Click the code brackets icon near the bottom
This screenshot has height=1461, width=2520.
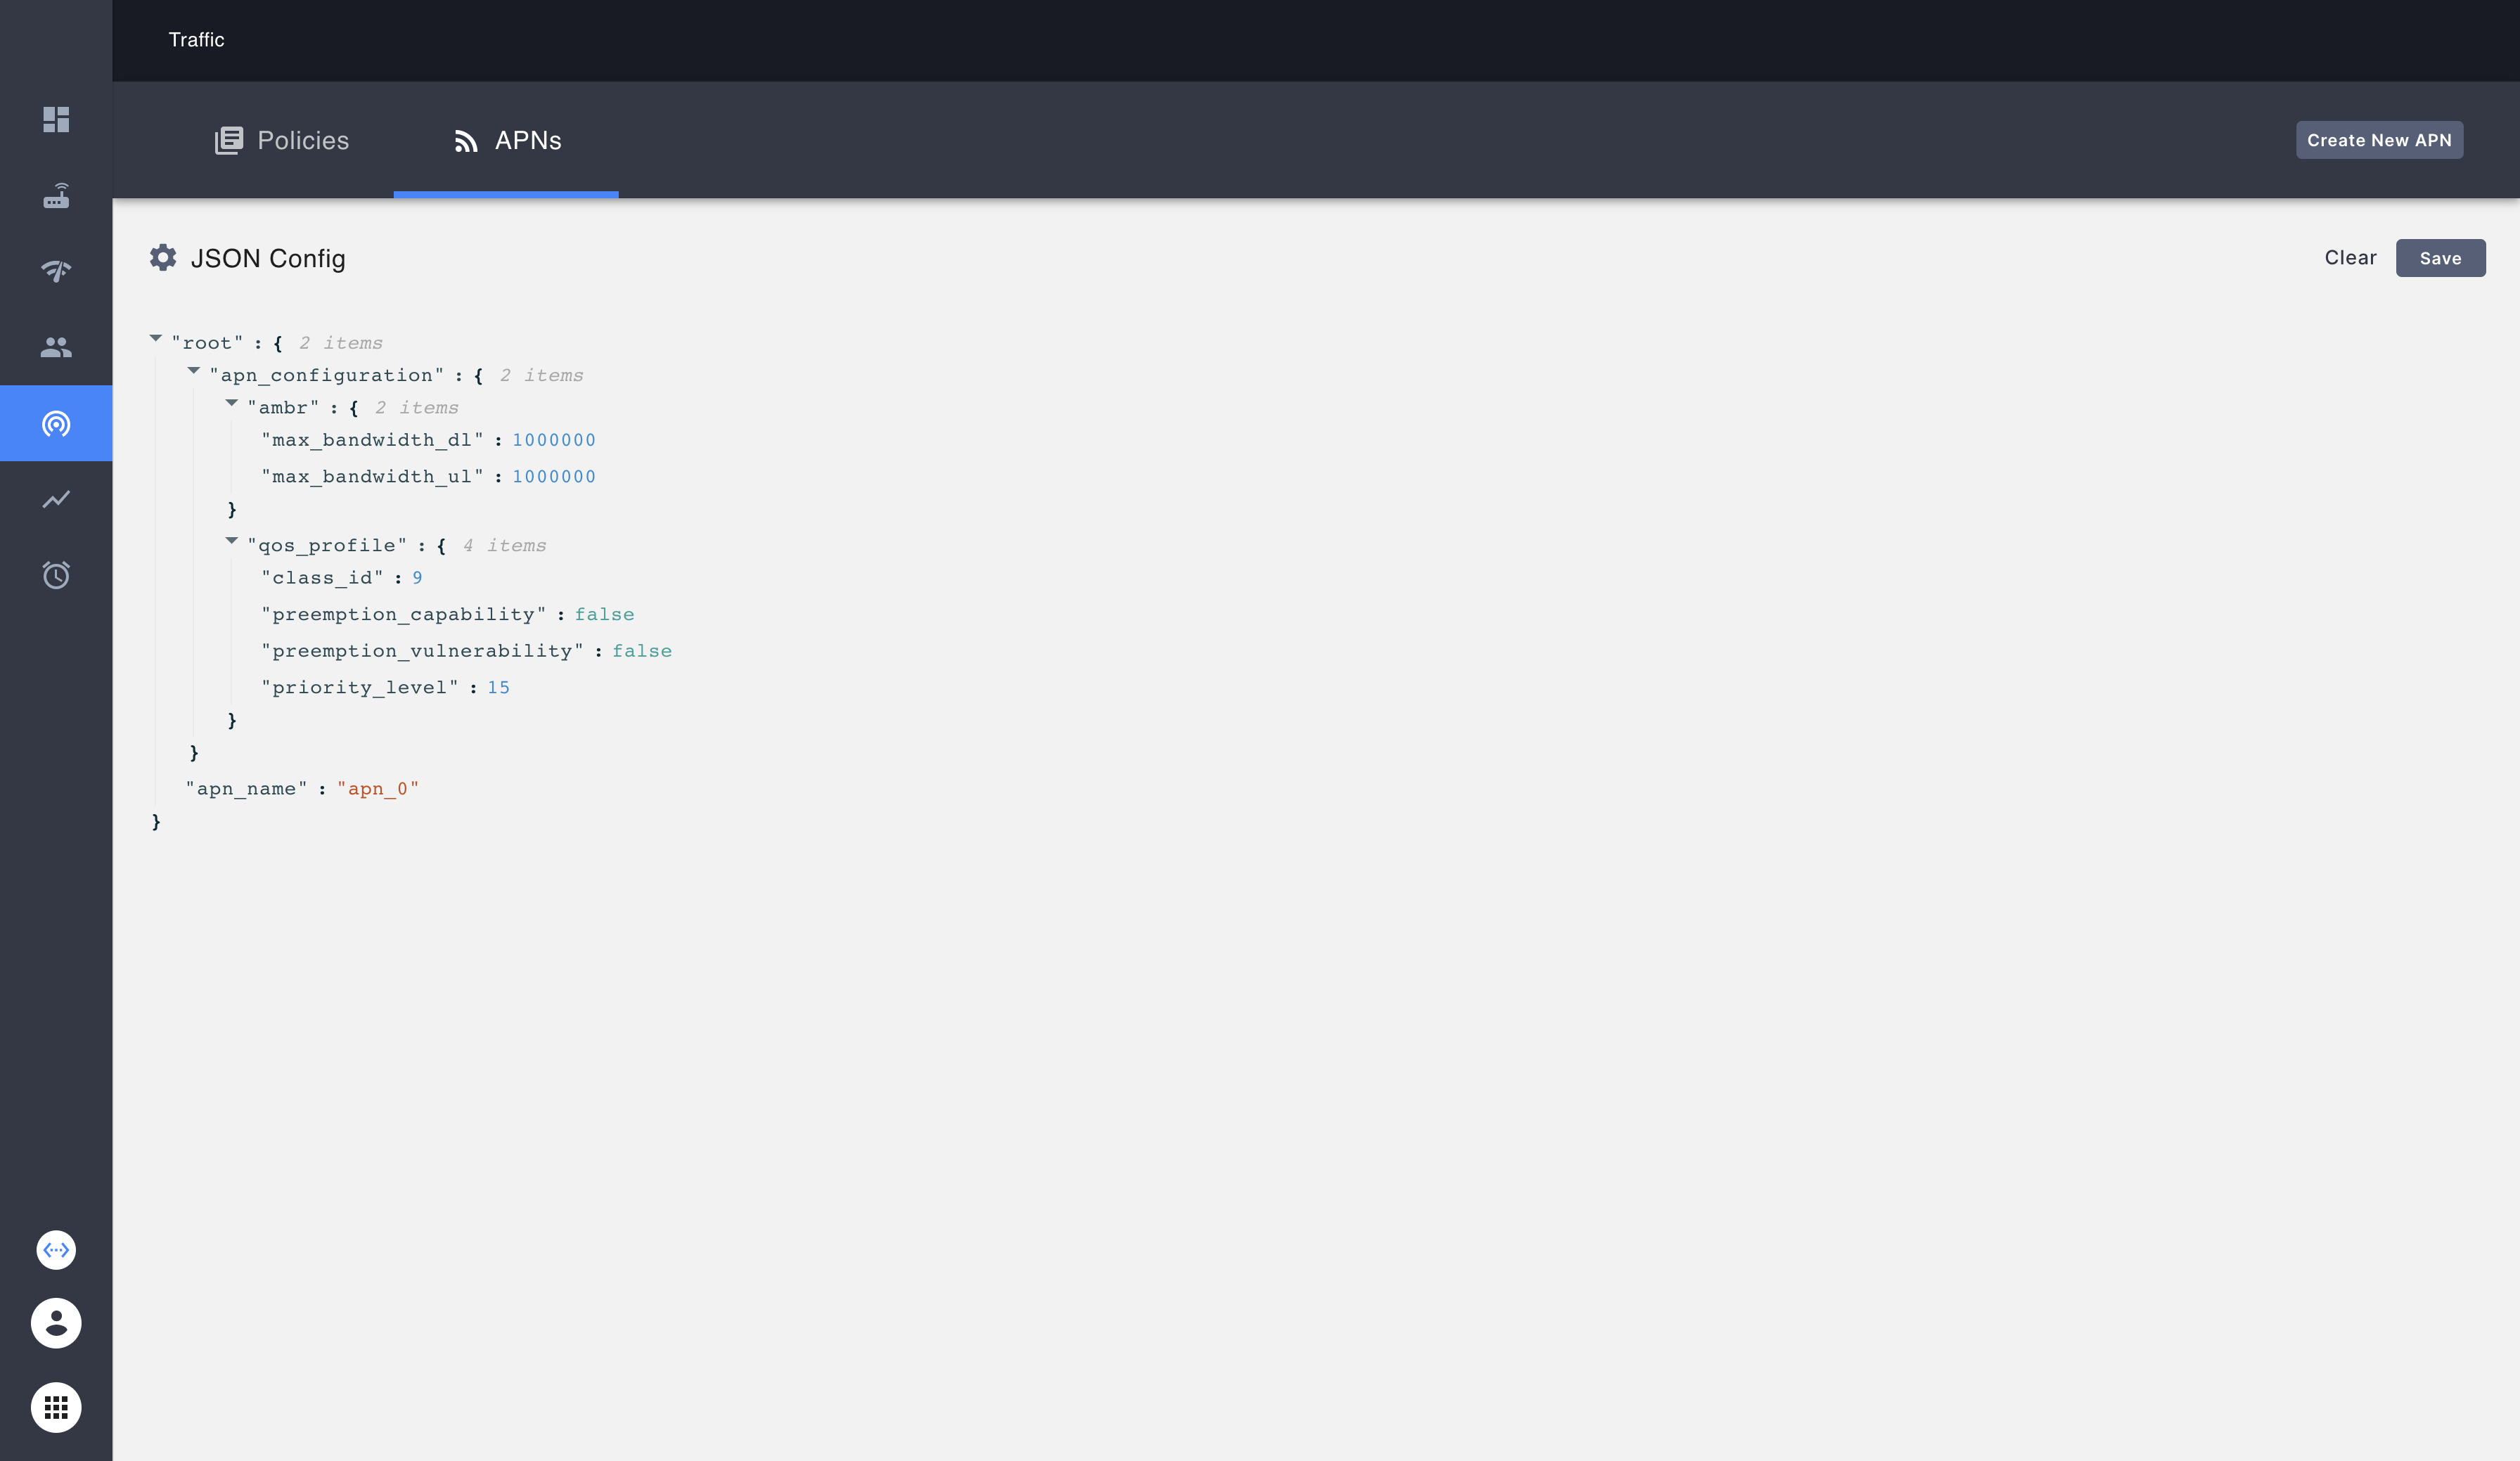[x=56, y=1249]
